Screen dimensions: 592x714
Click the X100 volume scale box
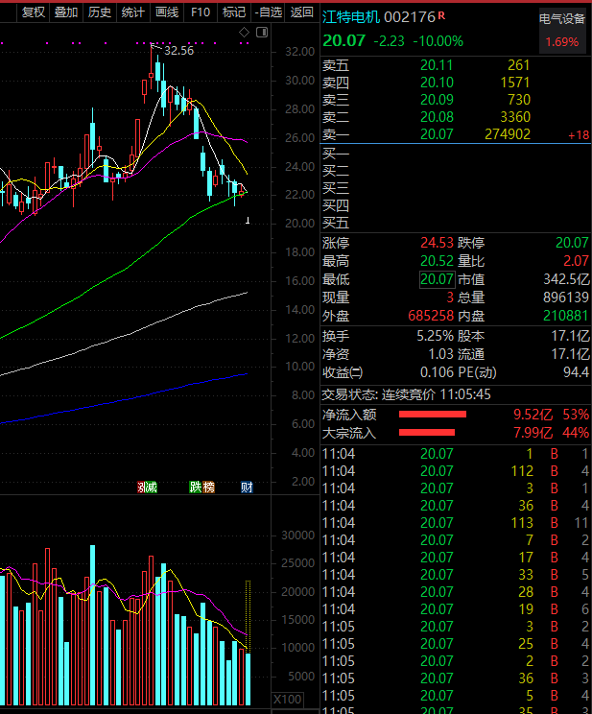coord(288,699)
